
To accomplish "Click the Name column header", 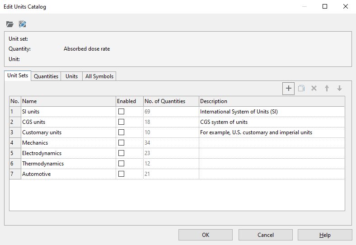I will [30, 101].
